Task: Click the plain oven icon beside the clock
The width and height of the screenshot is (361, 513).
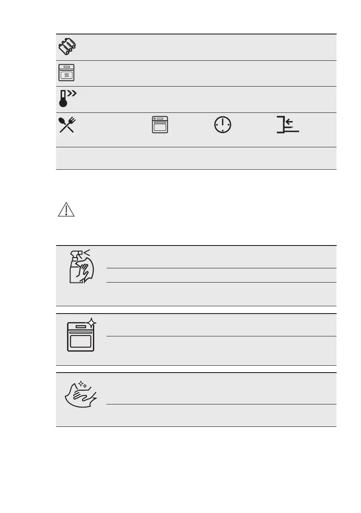Action: tap(160, 124)
